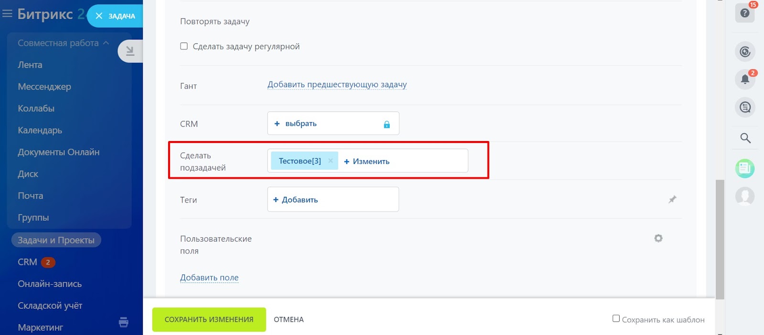Click the pin icon next to Теги

pos(672,199)
